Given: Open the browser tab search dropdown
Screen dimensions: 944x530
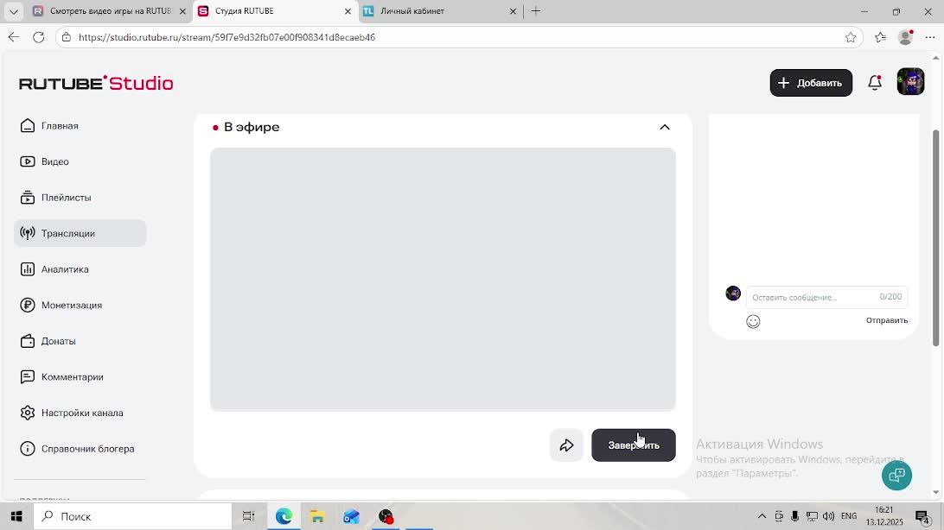Looking at the screenshot, I should click(13, 11).
